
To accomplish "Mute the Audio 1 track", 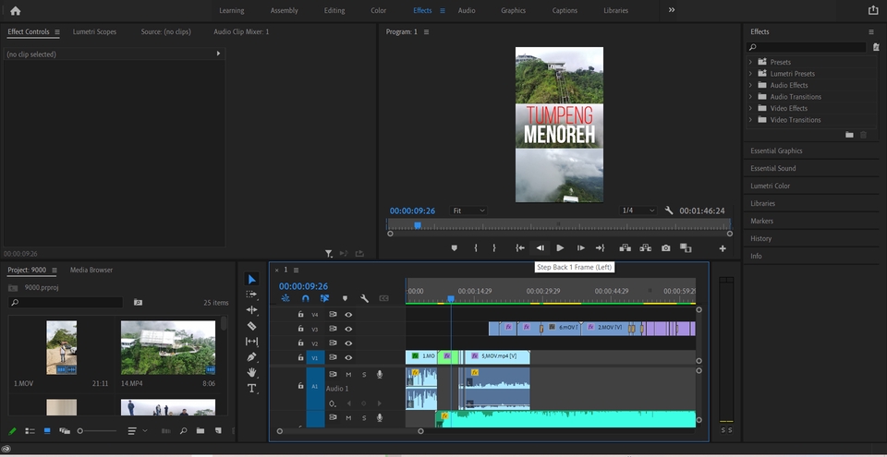I will click(348, 375).
